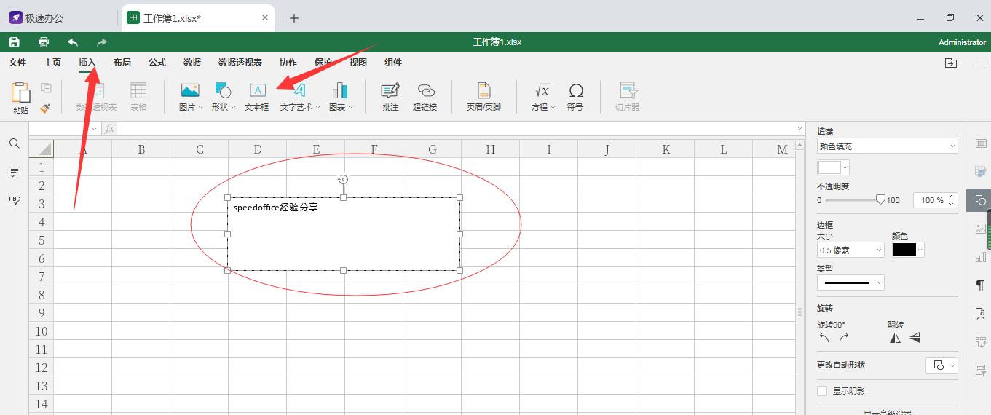Open the border size (0.5 像素) dropdown
Image resolution: width=991 pixels, height=415 pixels.
[850, 250]
